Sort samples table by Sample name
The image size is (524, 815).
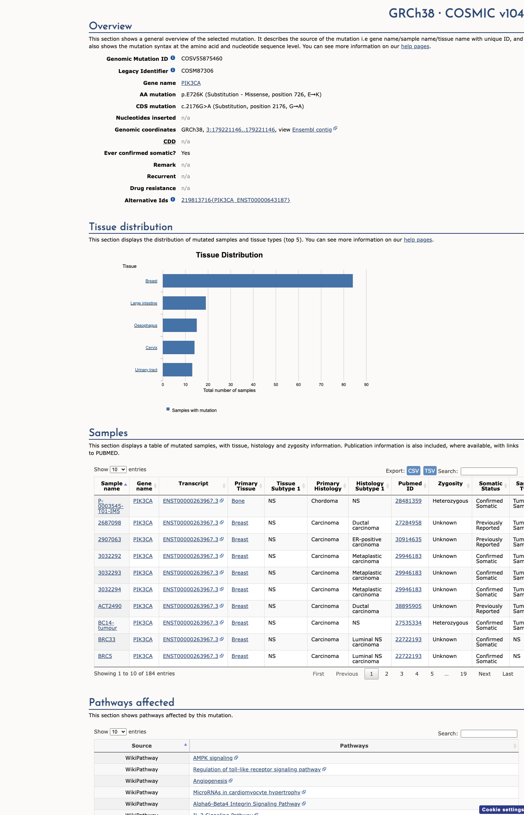coord(112,486)
